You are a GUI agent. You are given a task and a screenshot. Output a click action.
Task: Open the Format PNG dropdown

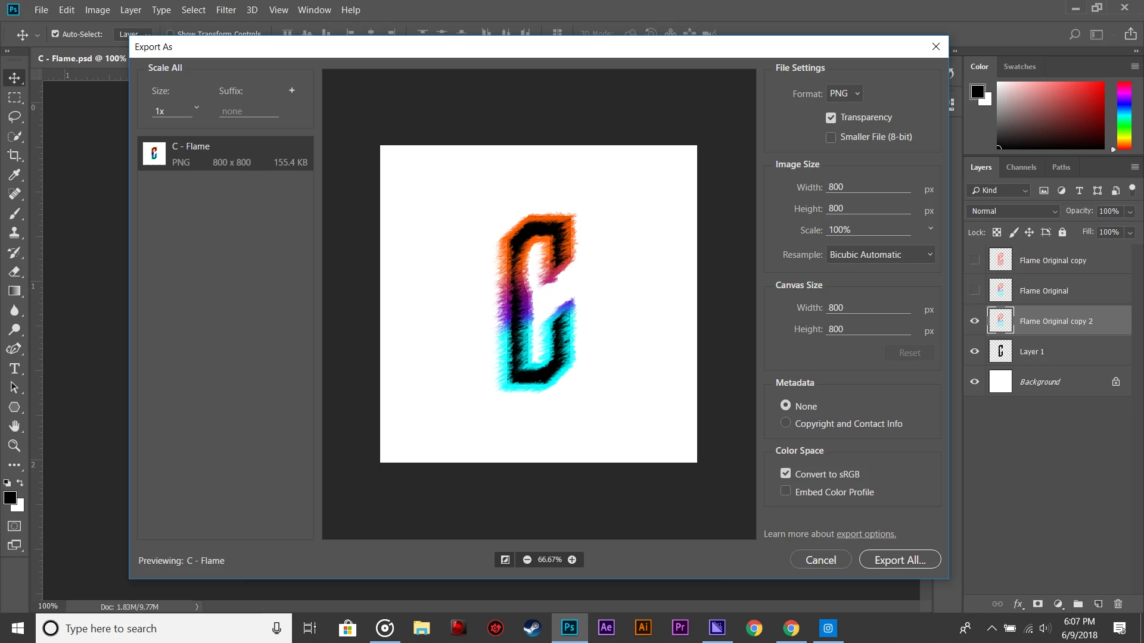pos(844,93)
